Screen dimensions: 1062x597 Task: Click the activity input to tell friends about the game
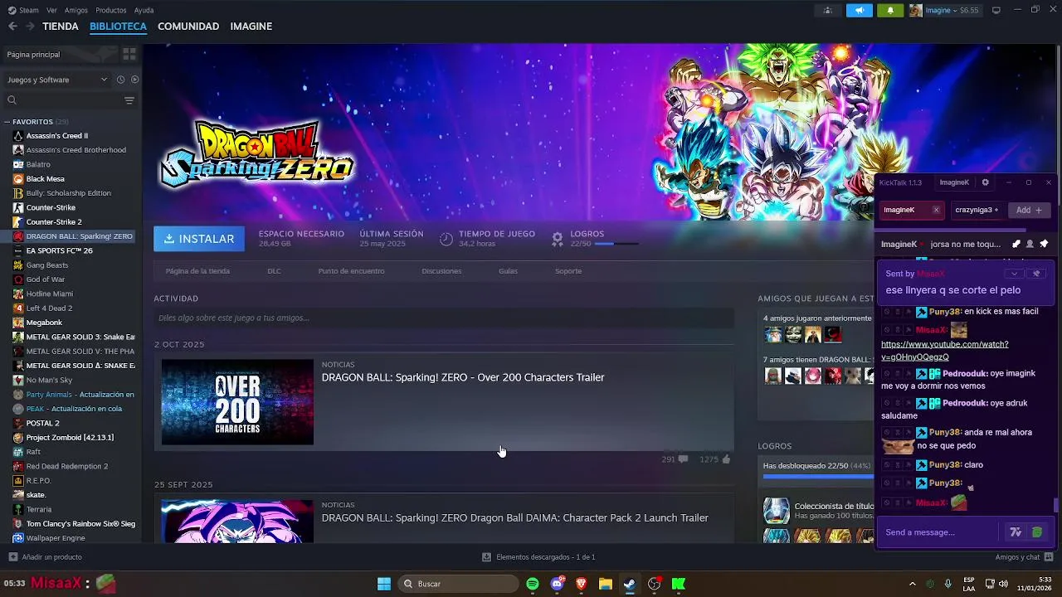[444, 318]
